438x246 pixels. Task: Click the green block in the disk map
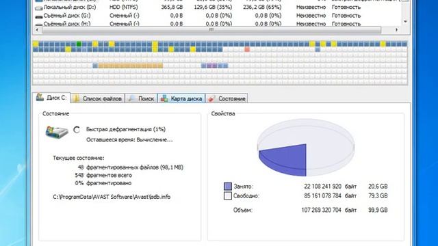pos(79,44)
